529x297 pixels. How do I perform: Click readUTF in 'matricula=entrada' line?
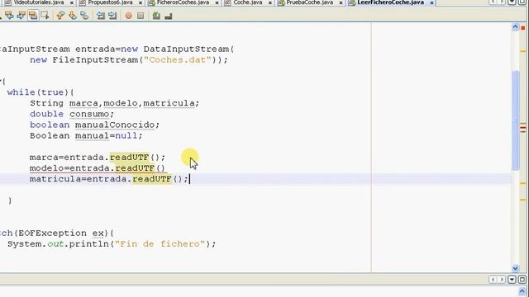[x=152, y=179]
